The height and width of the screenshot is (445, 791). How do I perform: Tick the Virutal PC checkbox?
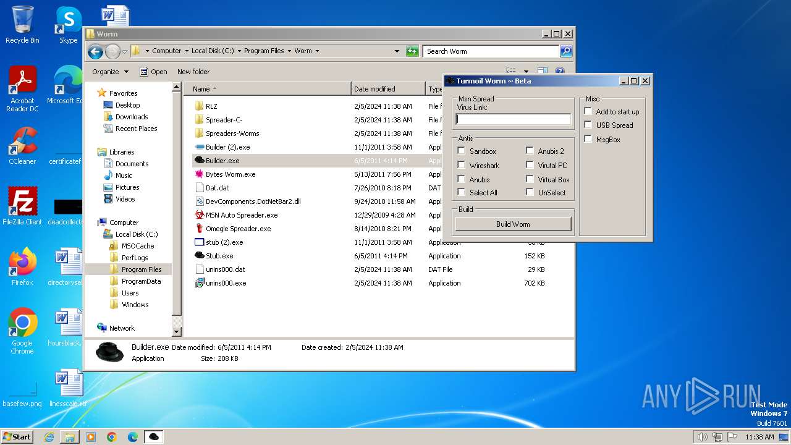point(530,165)
